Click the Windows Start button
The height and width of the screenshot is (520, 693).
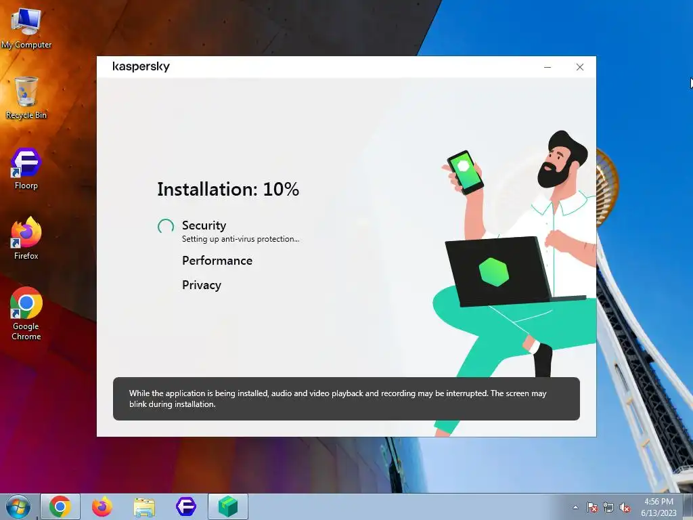(x=18, y=506)
